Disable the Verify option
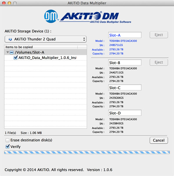This screenshot has width=174, height=176. 7,147
